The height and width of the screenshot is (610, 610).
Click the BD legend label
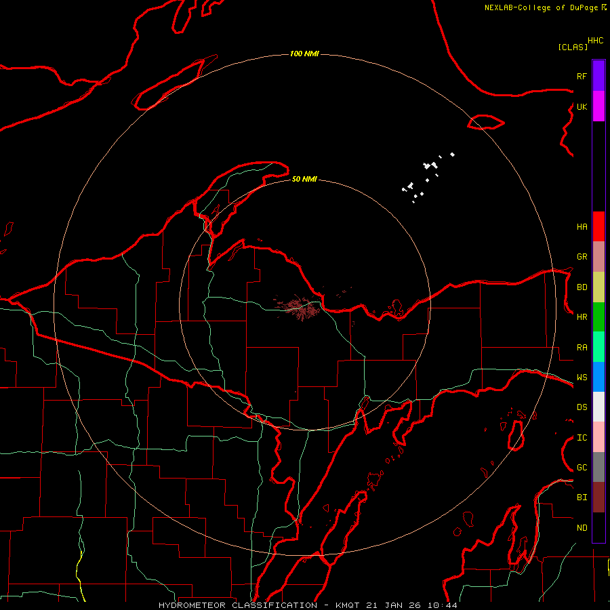coord(582,287)
